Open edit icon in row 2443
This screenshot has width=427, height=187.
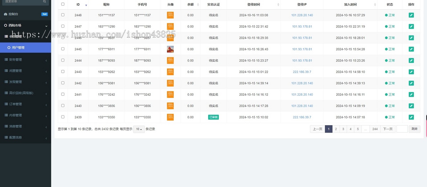(x=411, y=72)
